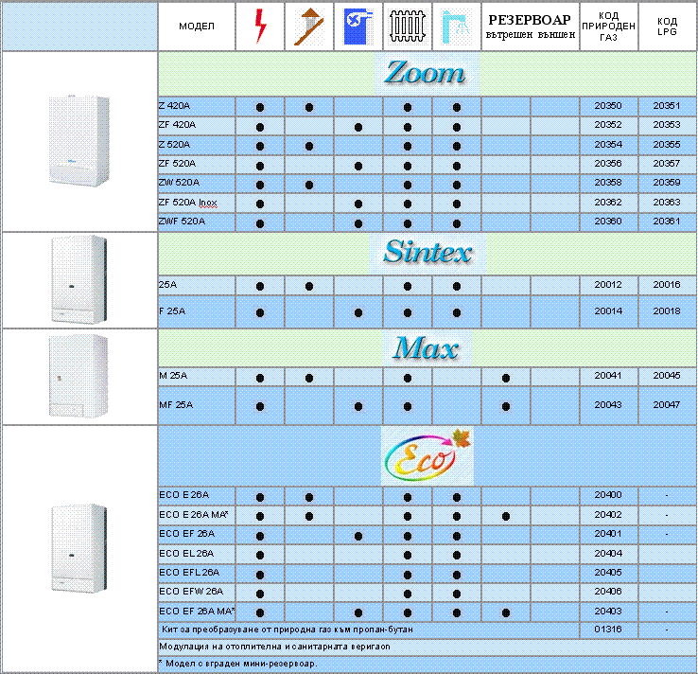Click LPG code 20363
The height and width of the screenshot is (674, 698).
pyautogui.click(x=667, y=203)
